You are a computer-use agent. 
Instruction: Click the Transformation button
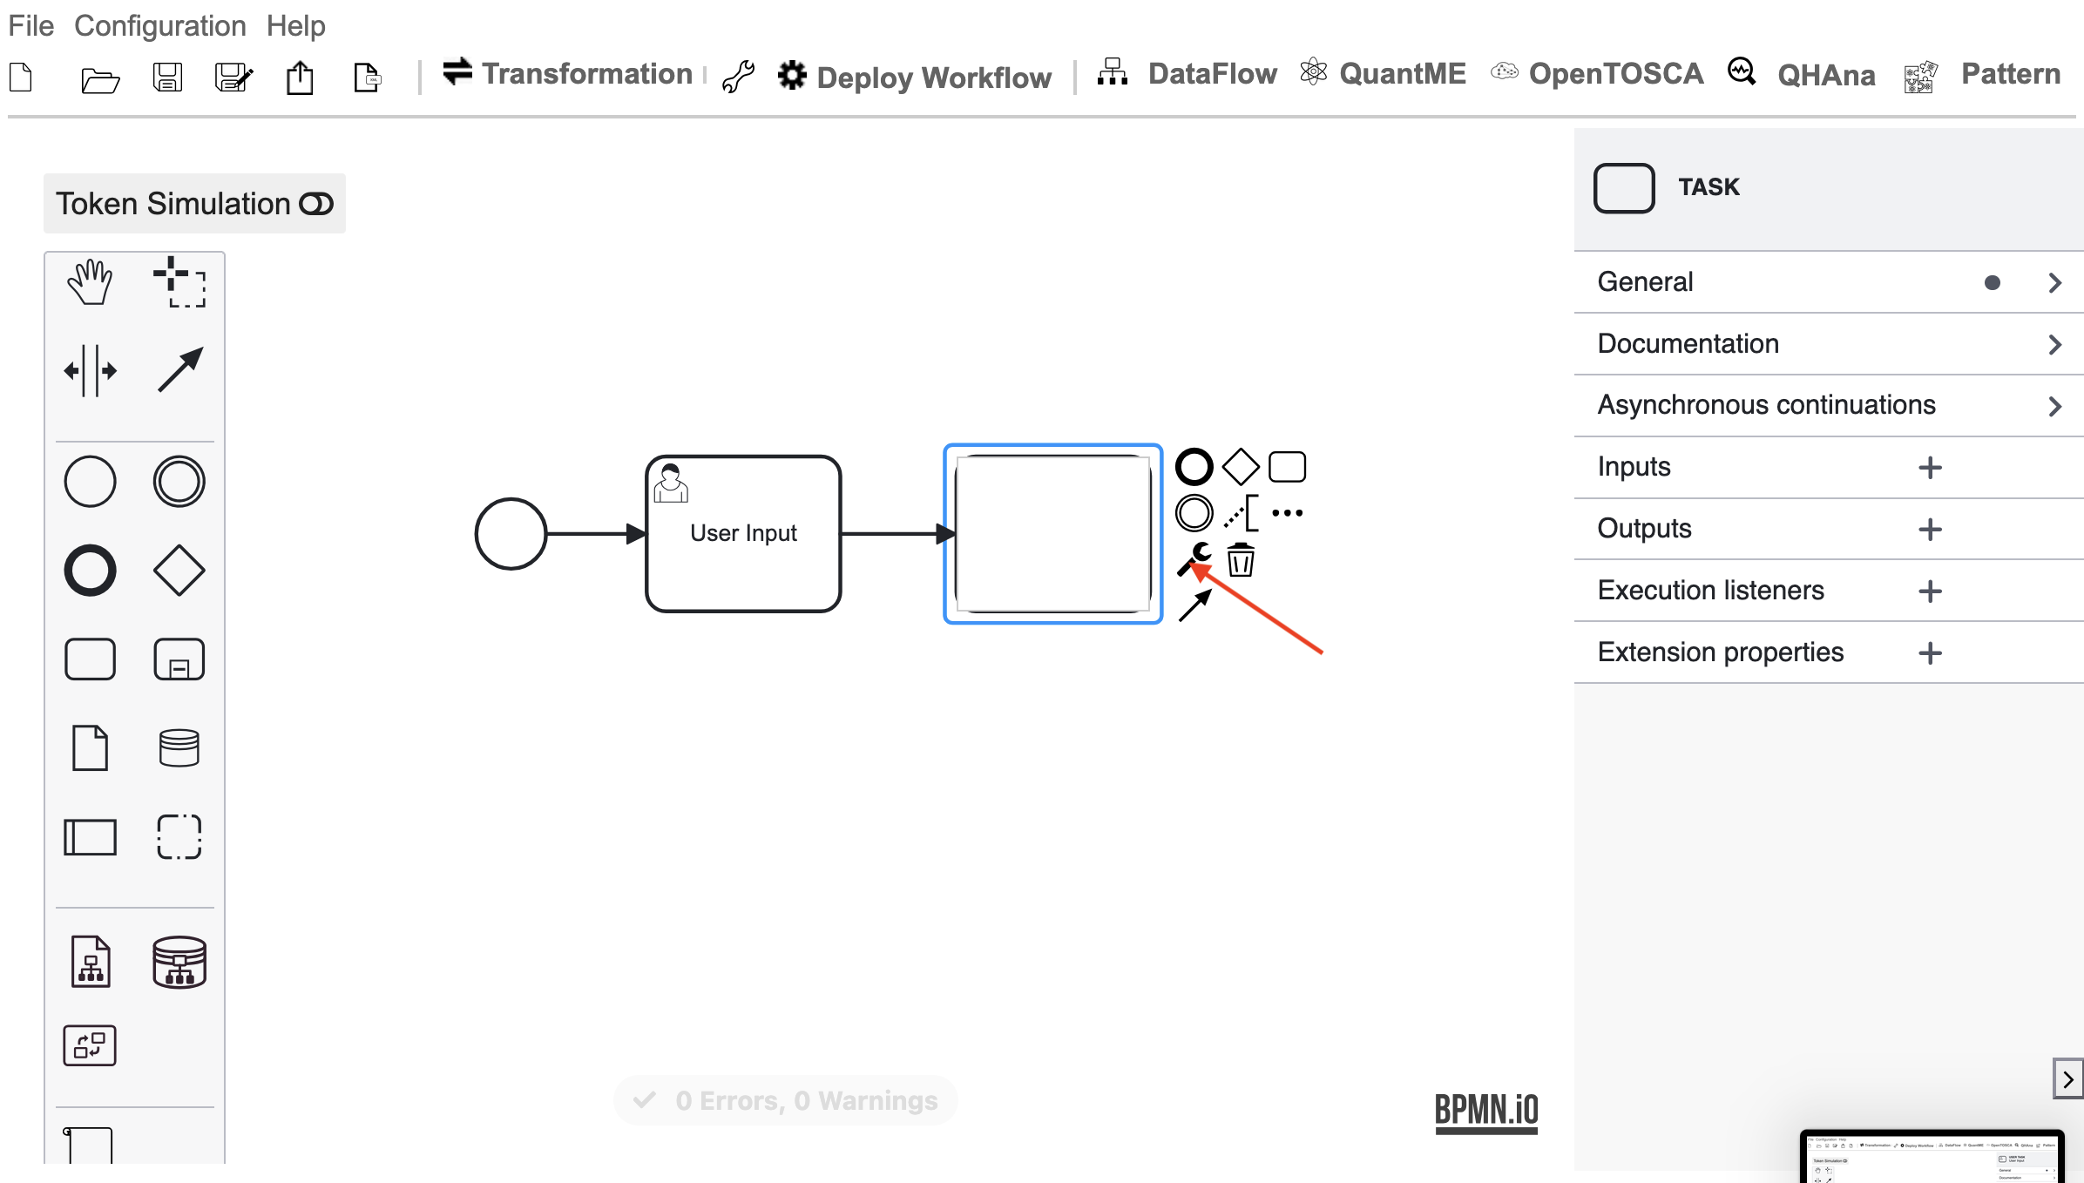pyautogui.click(x=568, y=73)
